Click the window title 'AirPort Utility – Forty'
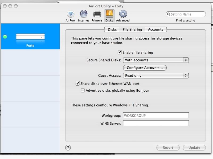Screen dimensions: 213x159 106,6
